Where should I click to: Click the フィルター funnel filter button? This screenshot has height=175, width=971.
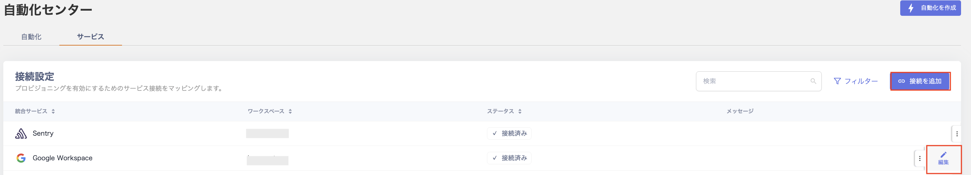coord(856,81)
